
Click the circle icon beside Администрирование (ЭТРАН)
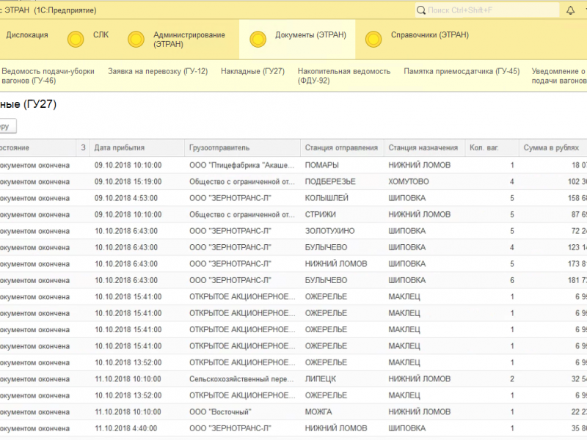pos(136,39)
